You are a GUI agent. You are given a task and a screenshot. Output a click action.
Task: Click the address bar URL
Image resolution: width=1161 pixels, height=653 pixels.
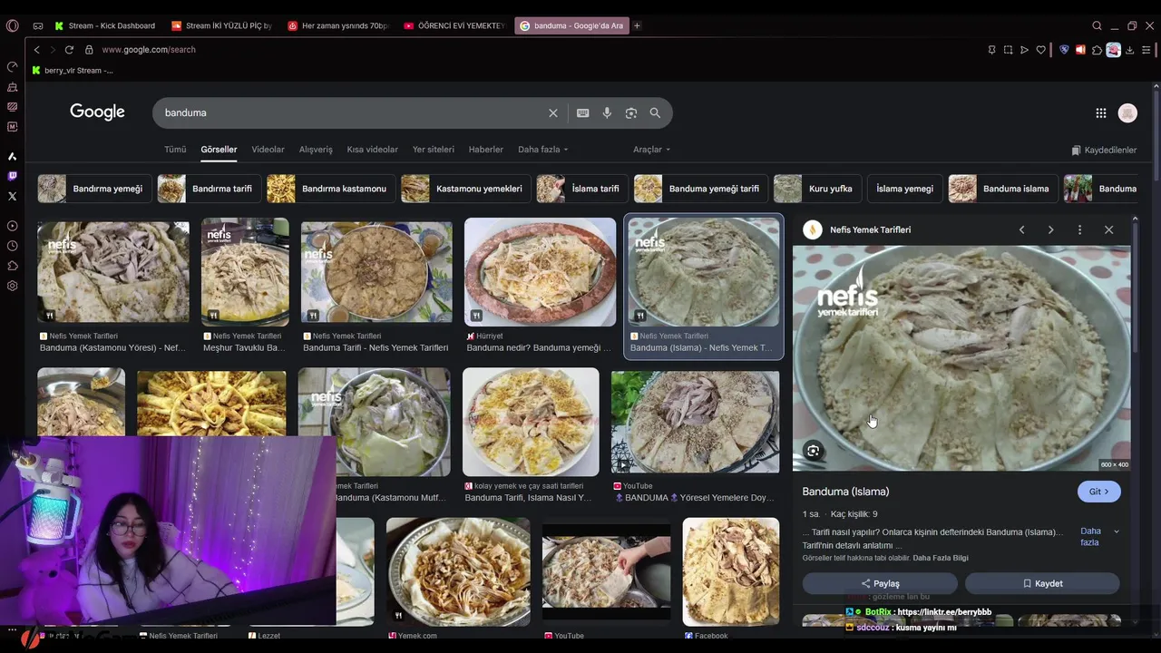pyautogui.click(x=149, y=50)
